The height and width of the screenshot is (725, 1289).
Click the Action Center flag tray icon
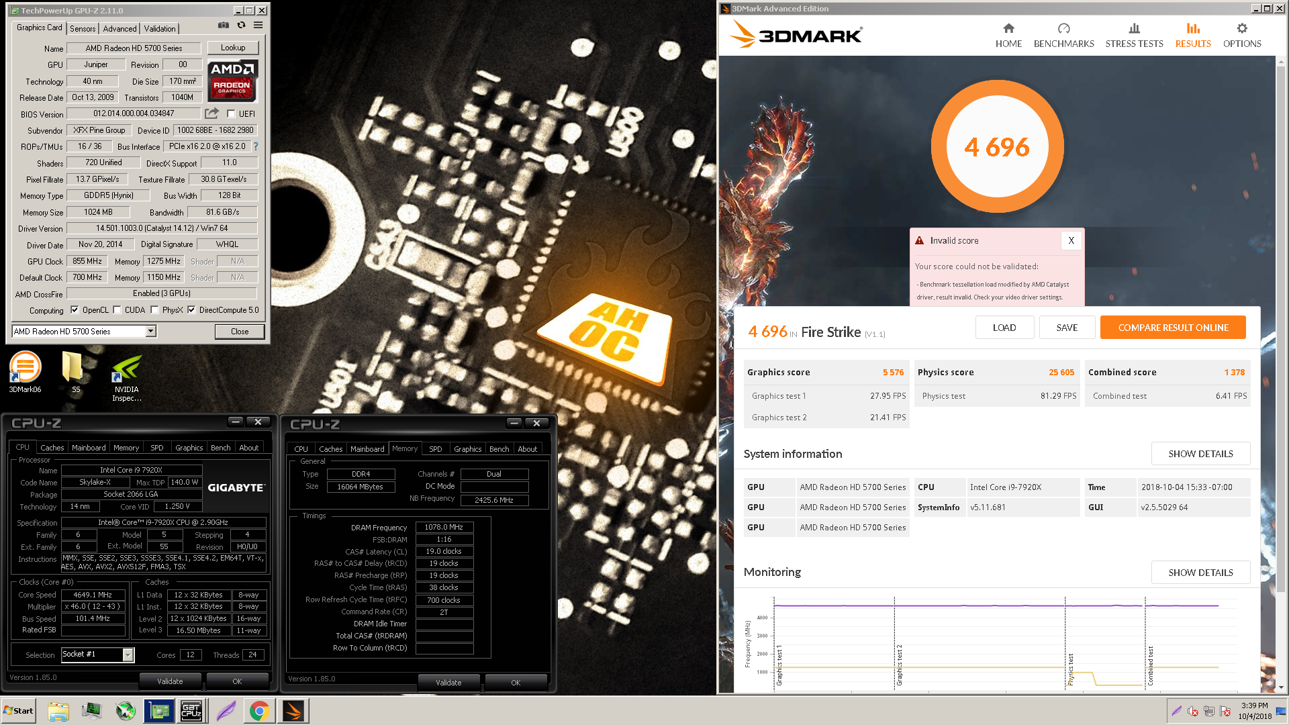tap(1225, 711)
